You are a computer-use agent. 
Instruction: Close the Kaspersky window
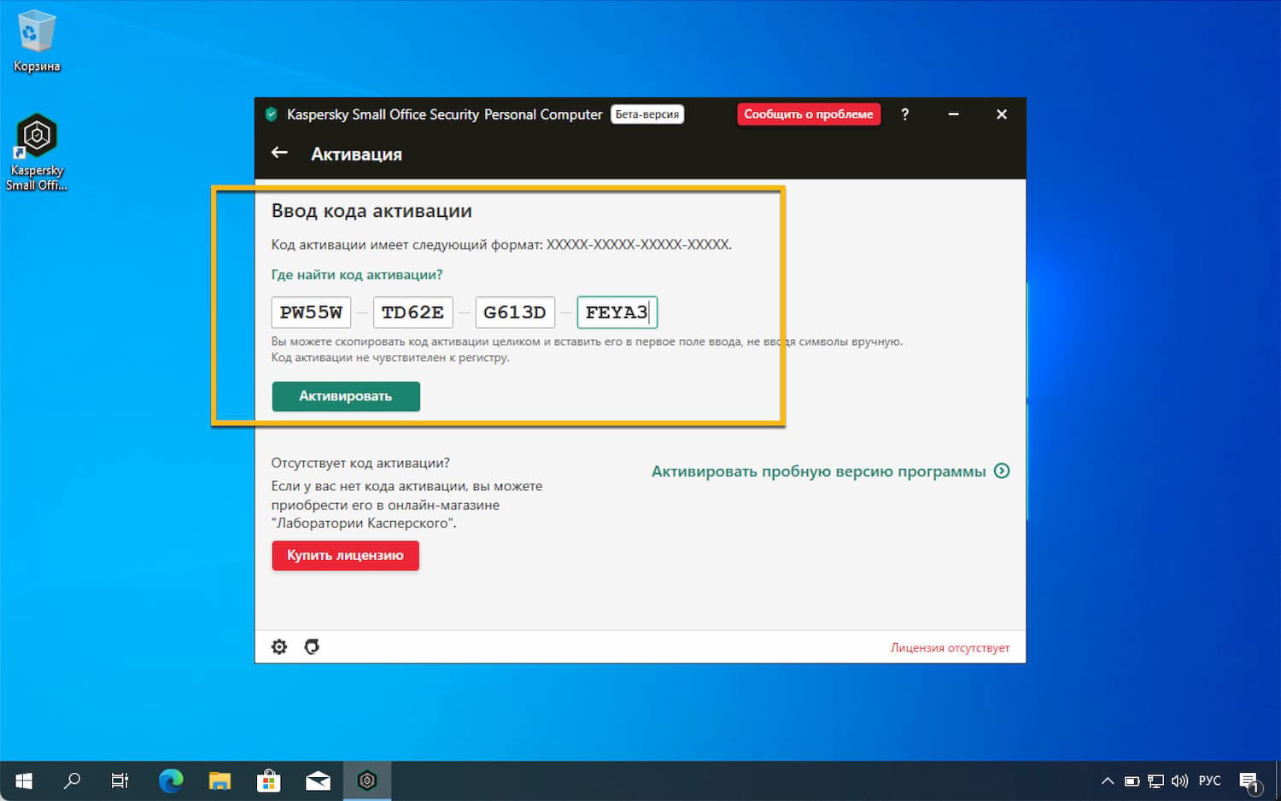[1002, 114]
